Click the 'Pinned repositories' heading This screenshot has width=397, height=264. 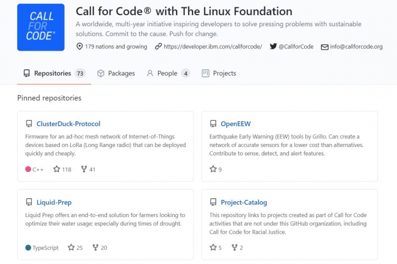[x=49, y=98]
